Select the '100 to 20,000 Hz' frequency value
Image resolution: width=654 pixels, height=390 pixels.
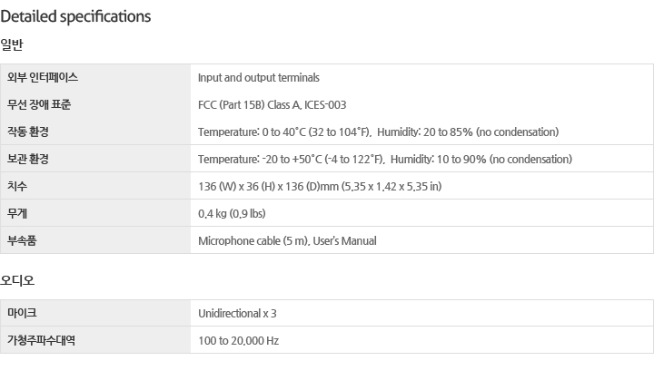click(x=239, y=340)
